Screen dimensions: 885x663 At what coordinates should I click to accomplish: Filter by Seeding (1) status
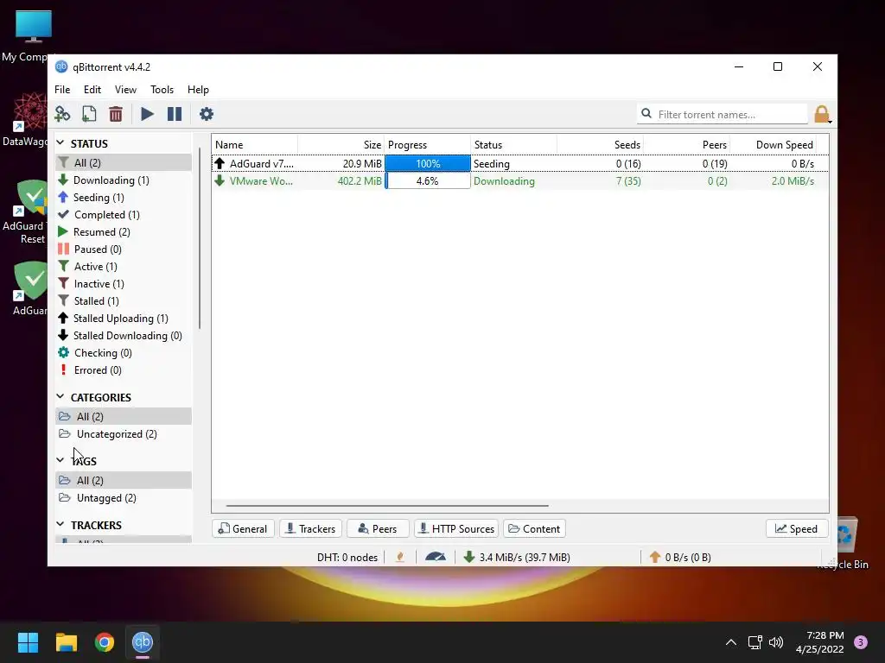(99, 198)
